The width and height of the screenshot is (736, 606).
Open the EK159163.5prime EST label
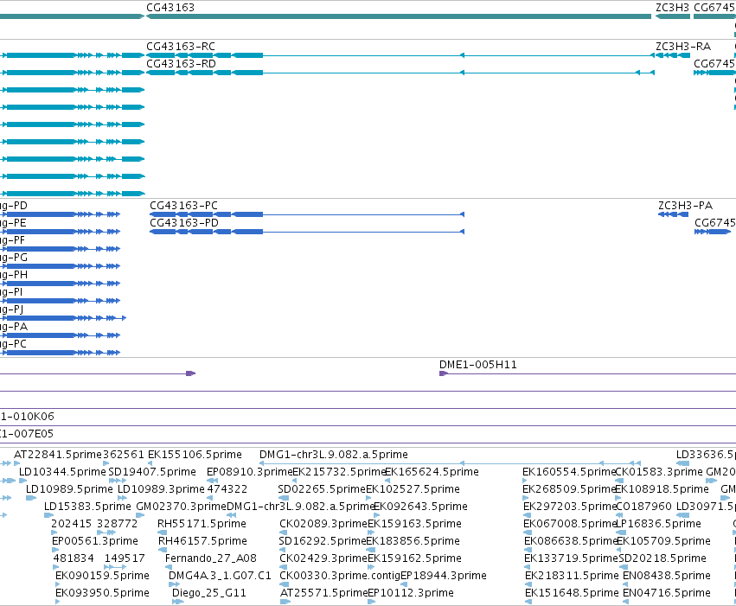point(414,524)
